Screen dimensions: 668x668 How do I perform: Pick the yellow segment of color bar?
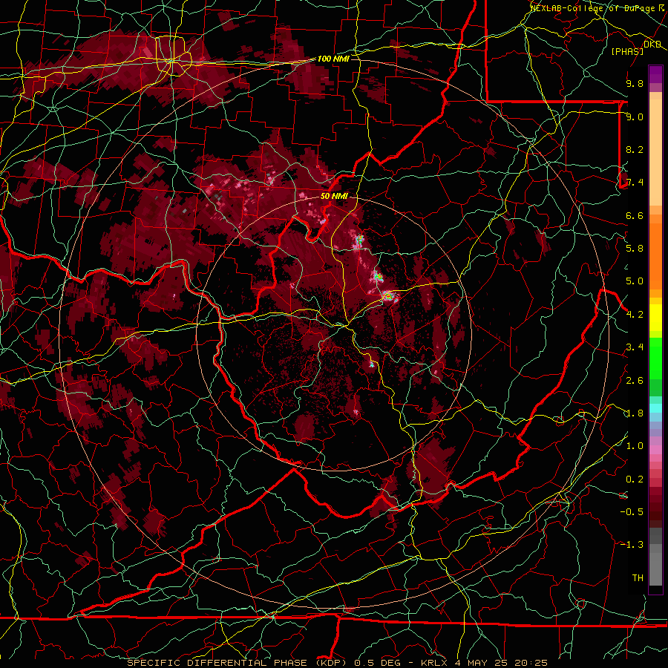pyautogui.click(x=655, y=318)
